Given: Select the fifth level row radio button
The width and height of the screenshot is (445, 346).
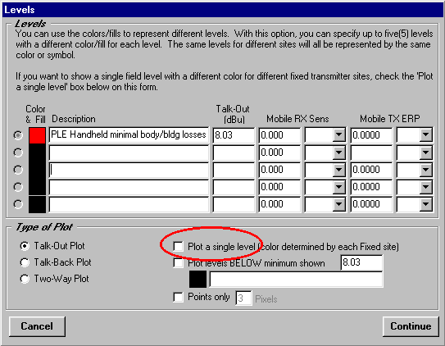Looking at the screenshot, I should coord(18,204).
